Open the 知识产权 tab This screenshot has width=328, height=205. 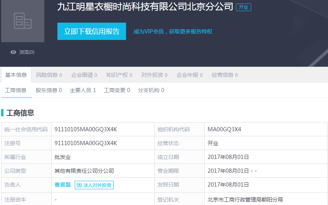(119, 75)
